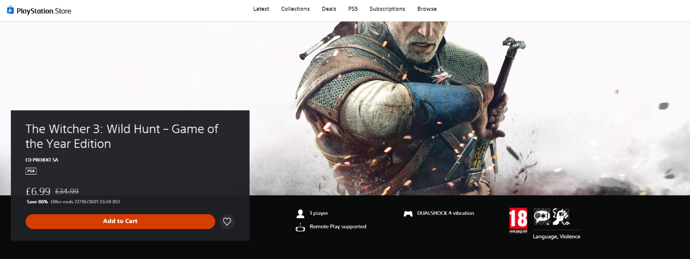Open the Collections menu item

point(296,9)
